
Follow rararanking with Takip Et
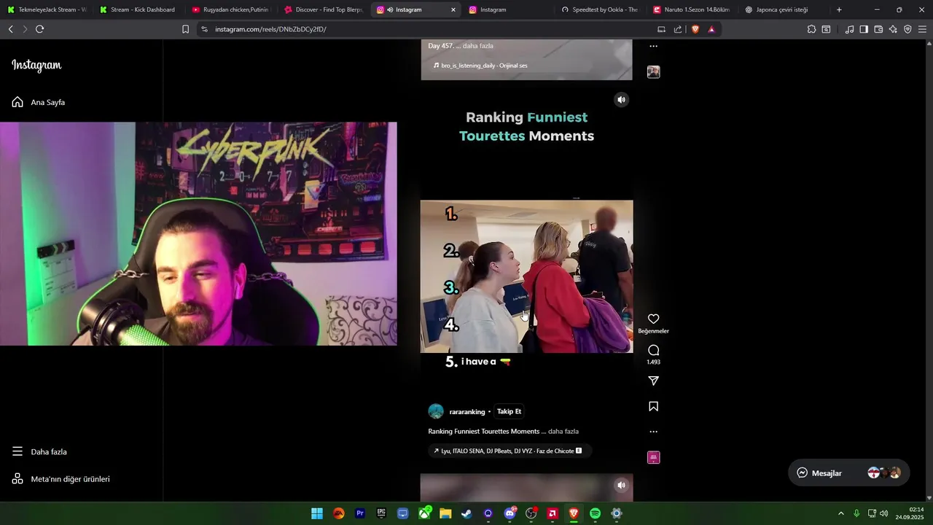click(509, 411)
